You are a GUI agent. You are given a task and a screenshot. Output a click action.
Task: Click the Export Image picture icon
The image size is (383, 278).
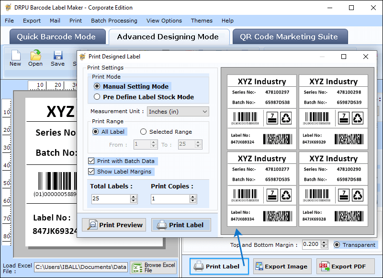(x=259, y=266)
